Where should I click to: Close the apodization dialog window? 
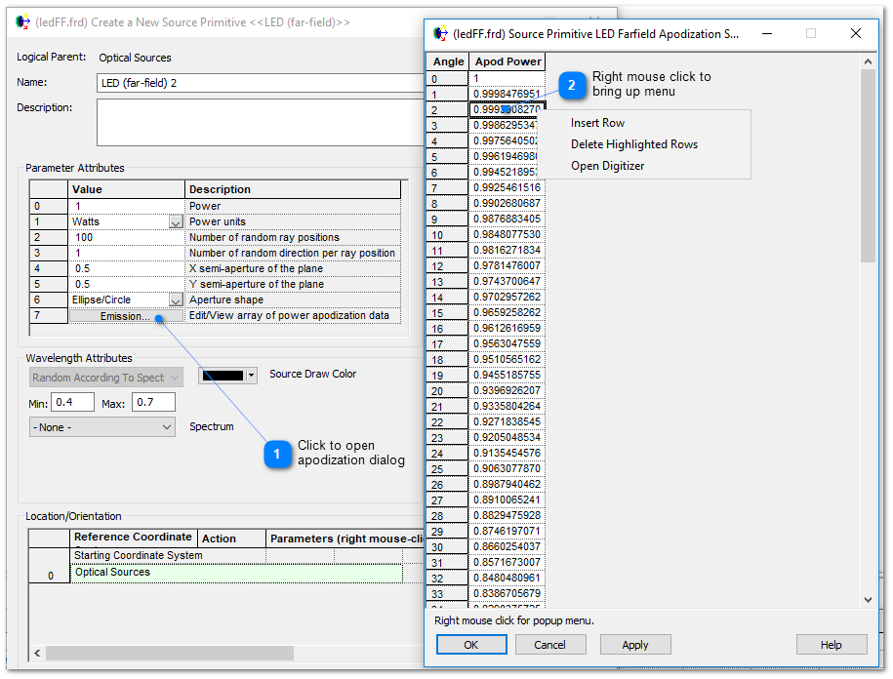[856, 33]
